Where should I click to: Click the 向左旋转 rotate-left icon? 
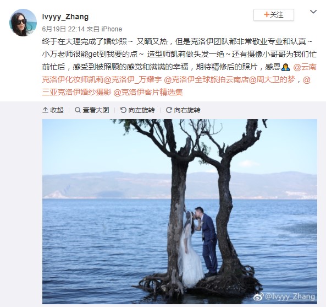pos(123,110)
